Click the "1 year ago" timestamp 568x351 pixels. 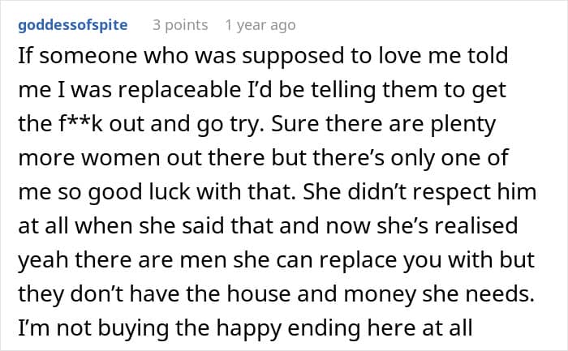[x=260, y=25]
